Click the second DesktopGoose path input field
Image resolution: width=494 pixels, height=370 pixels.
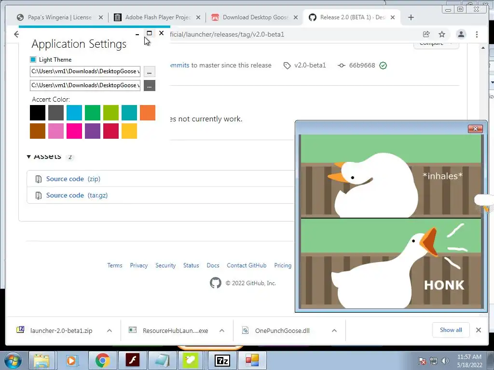pos(85,85)
